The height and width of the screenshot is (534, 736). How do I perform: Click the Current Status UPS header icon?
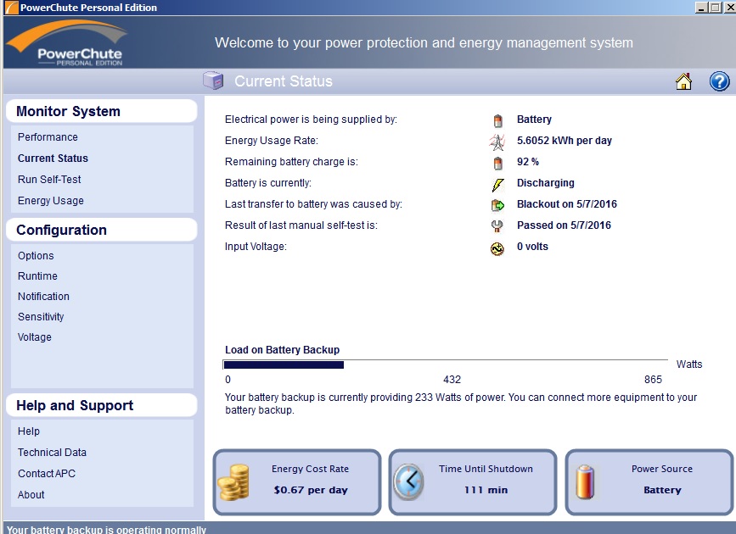tap(213, 81)
